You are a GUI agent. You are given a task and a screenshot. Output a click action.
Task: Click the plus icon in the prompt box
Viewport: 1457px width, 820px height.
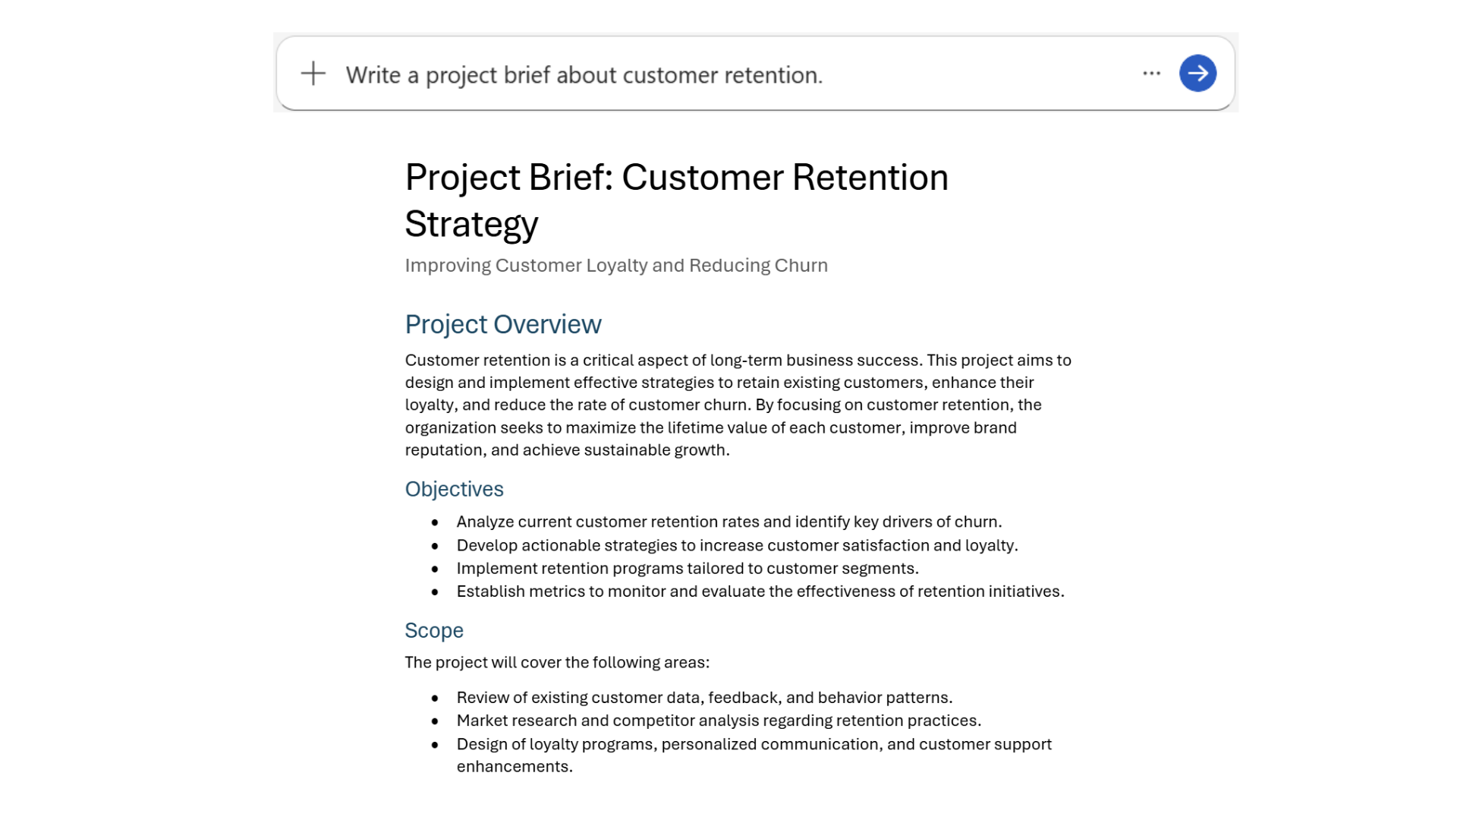point(313,74)
